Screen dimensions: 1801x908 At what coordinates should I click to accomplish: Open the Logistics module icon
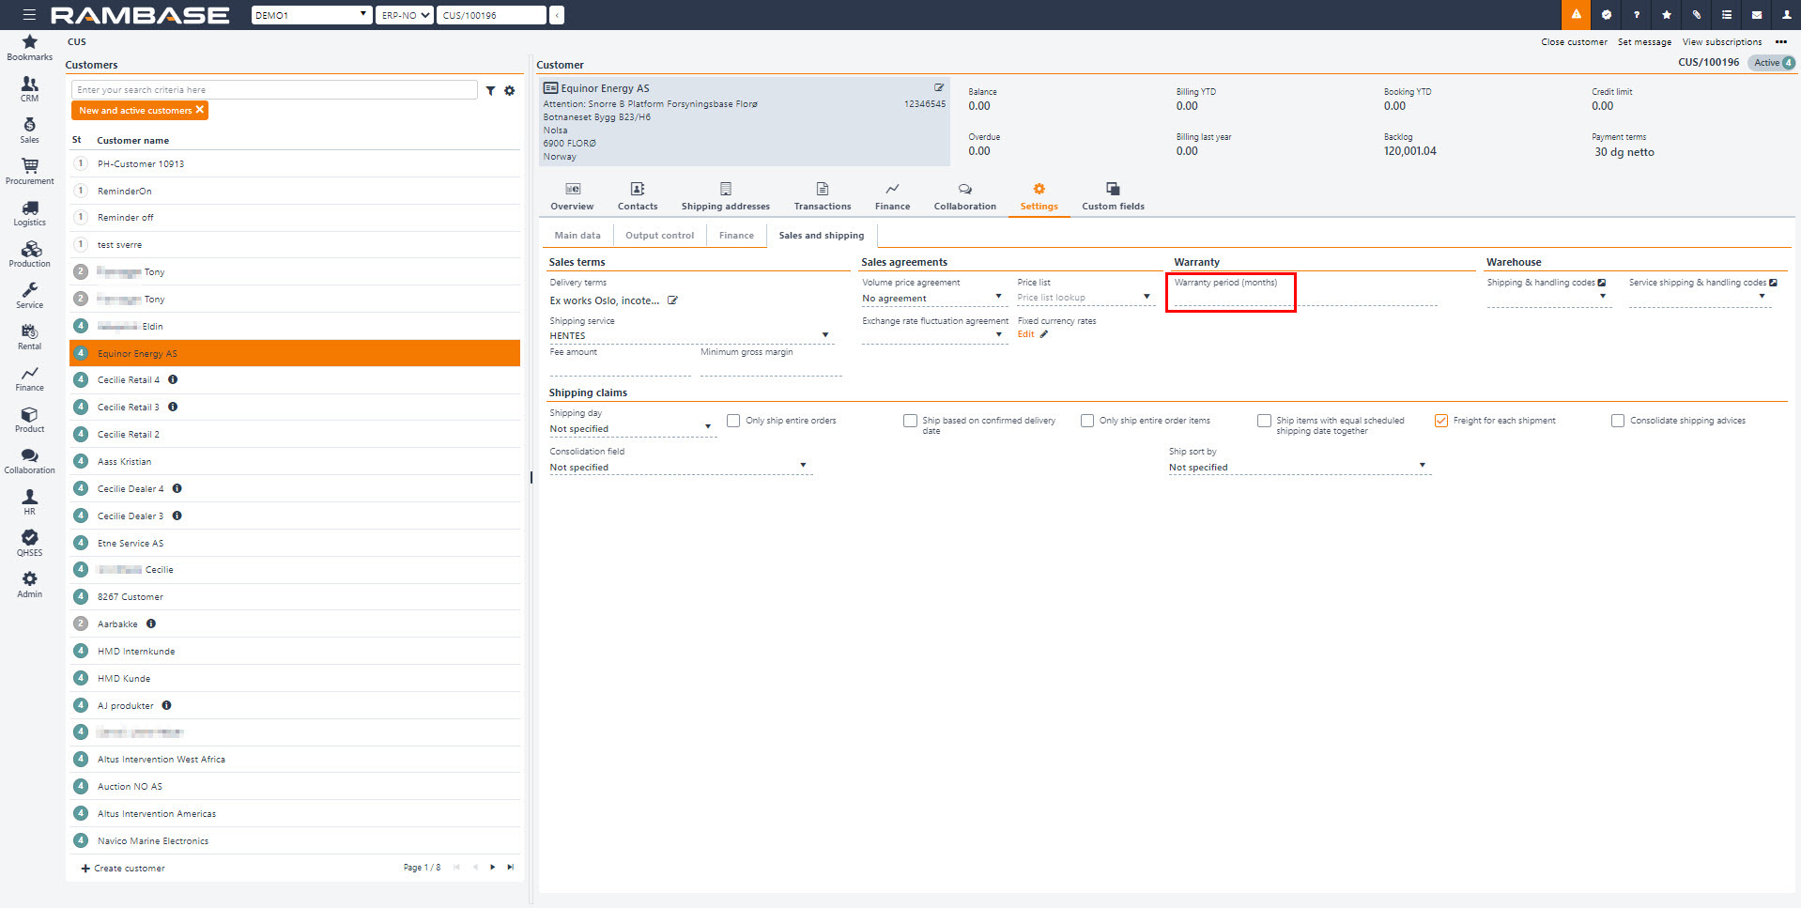pos(30,212)
